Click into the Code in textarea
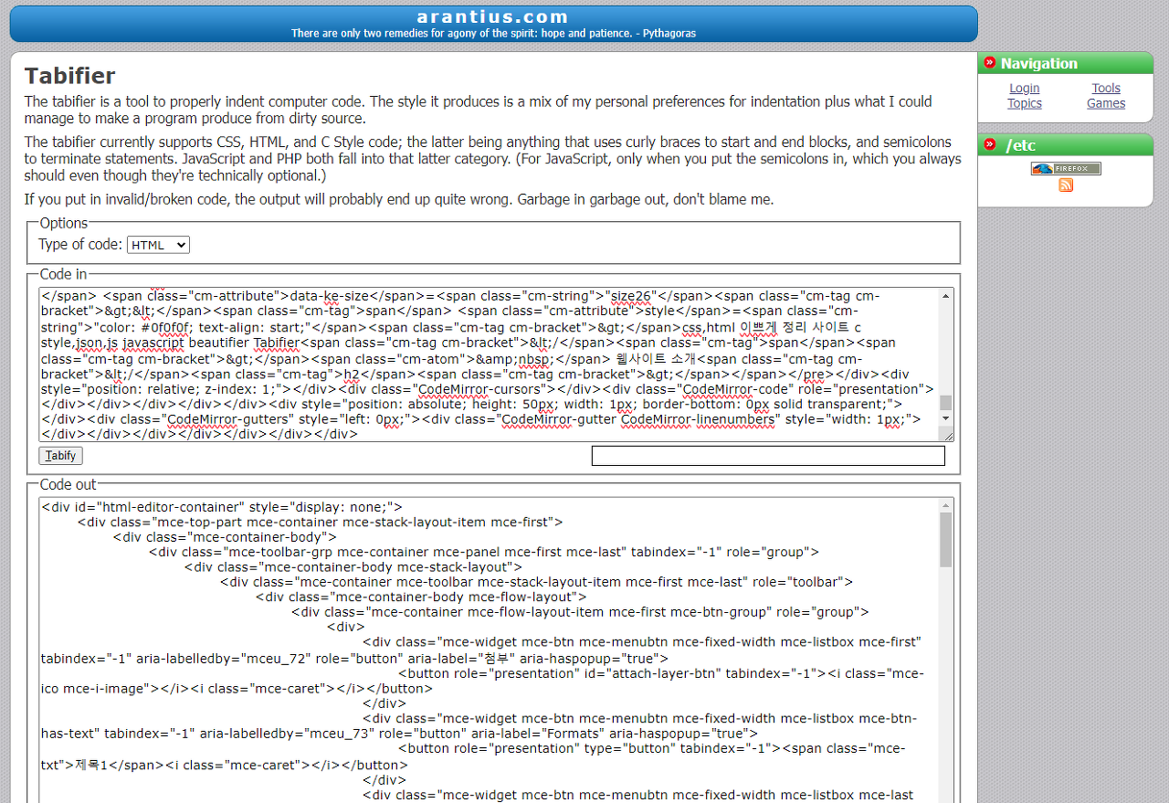 pos(489,365)
